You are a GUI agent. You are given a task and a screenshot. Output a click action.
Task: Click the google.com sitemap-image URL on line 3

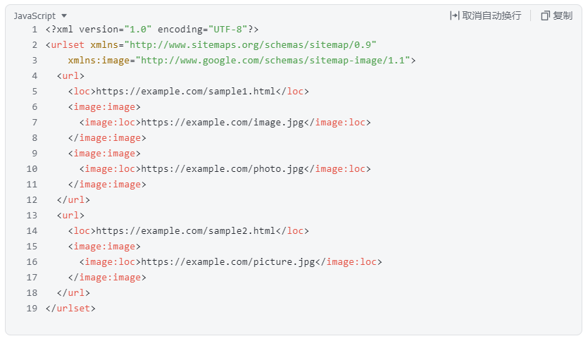(x=273, y=61)
